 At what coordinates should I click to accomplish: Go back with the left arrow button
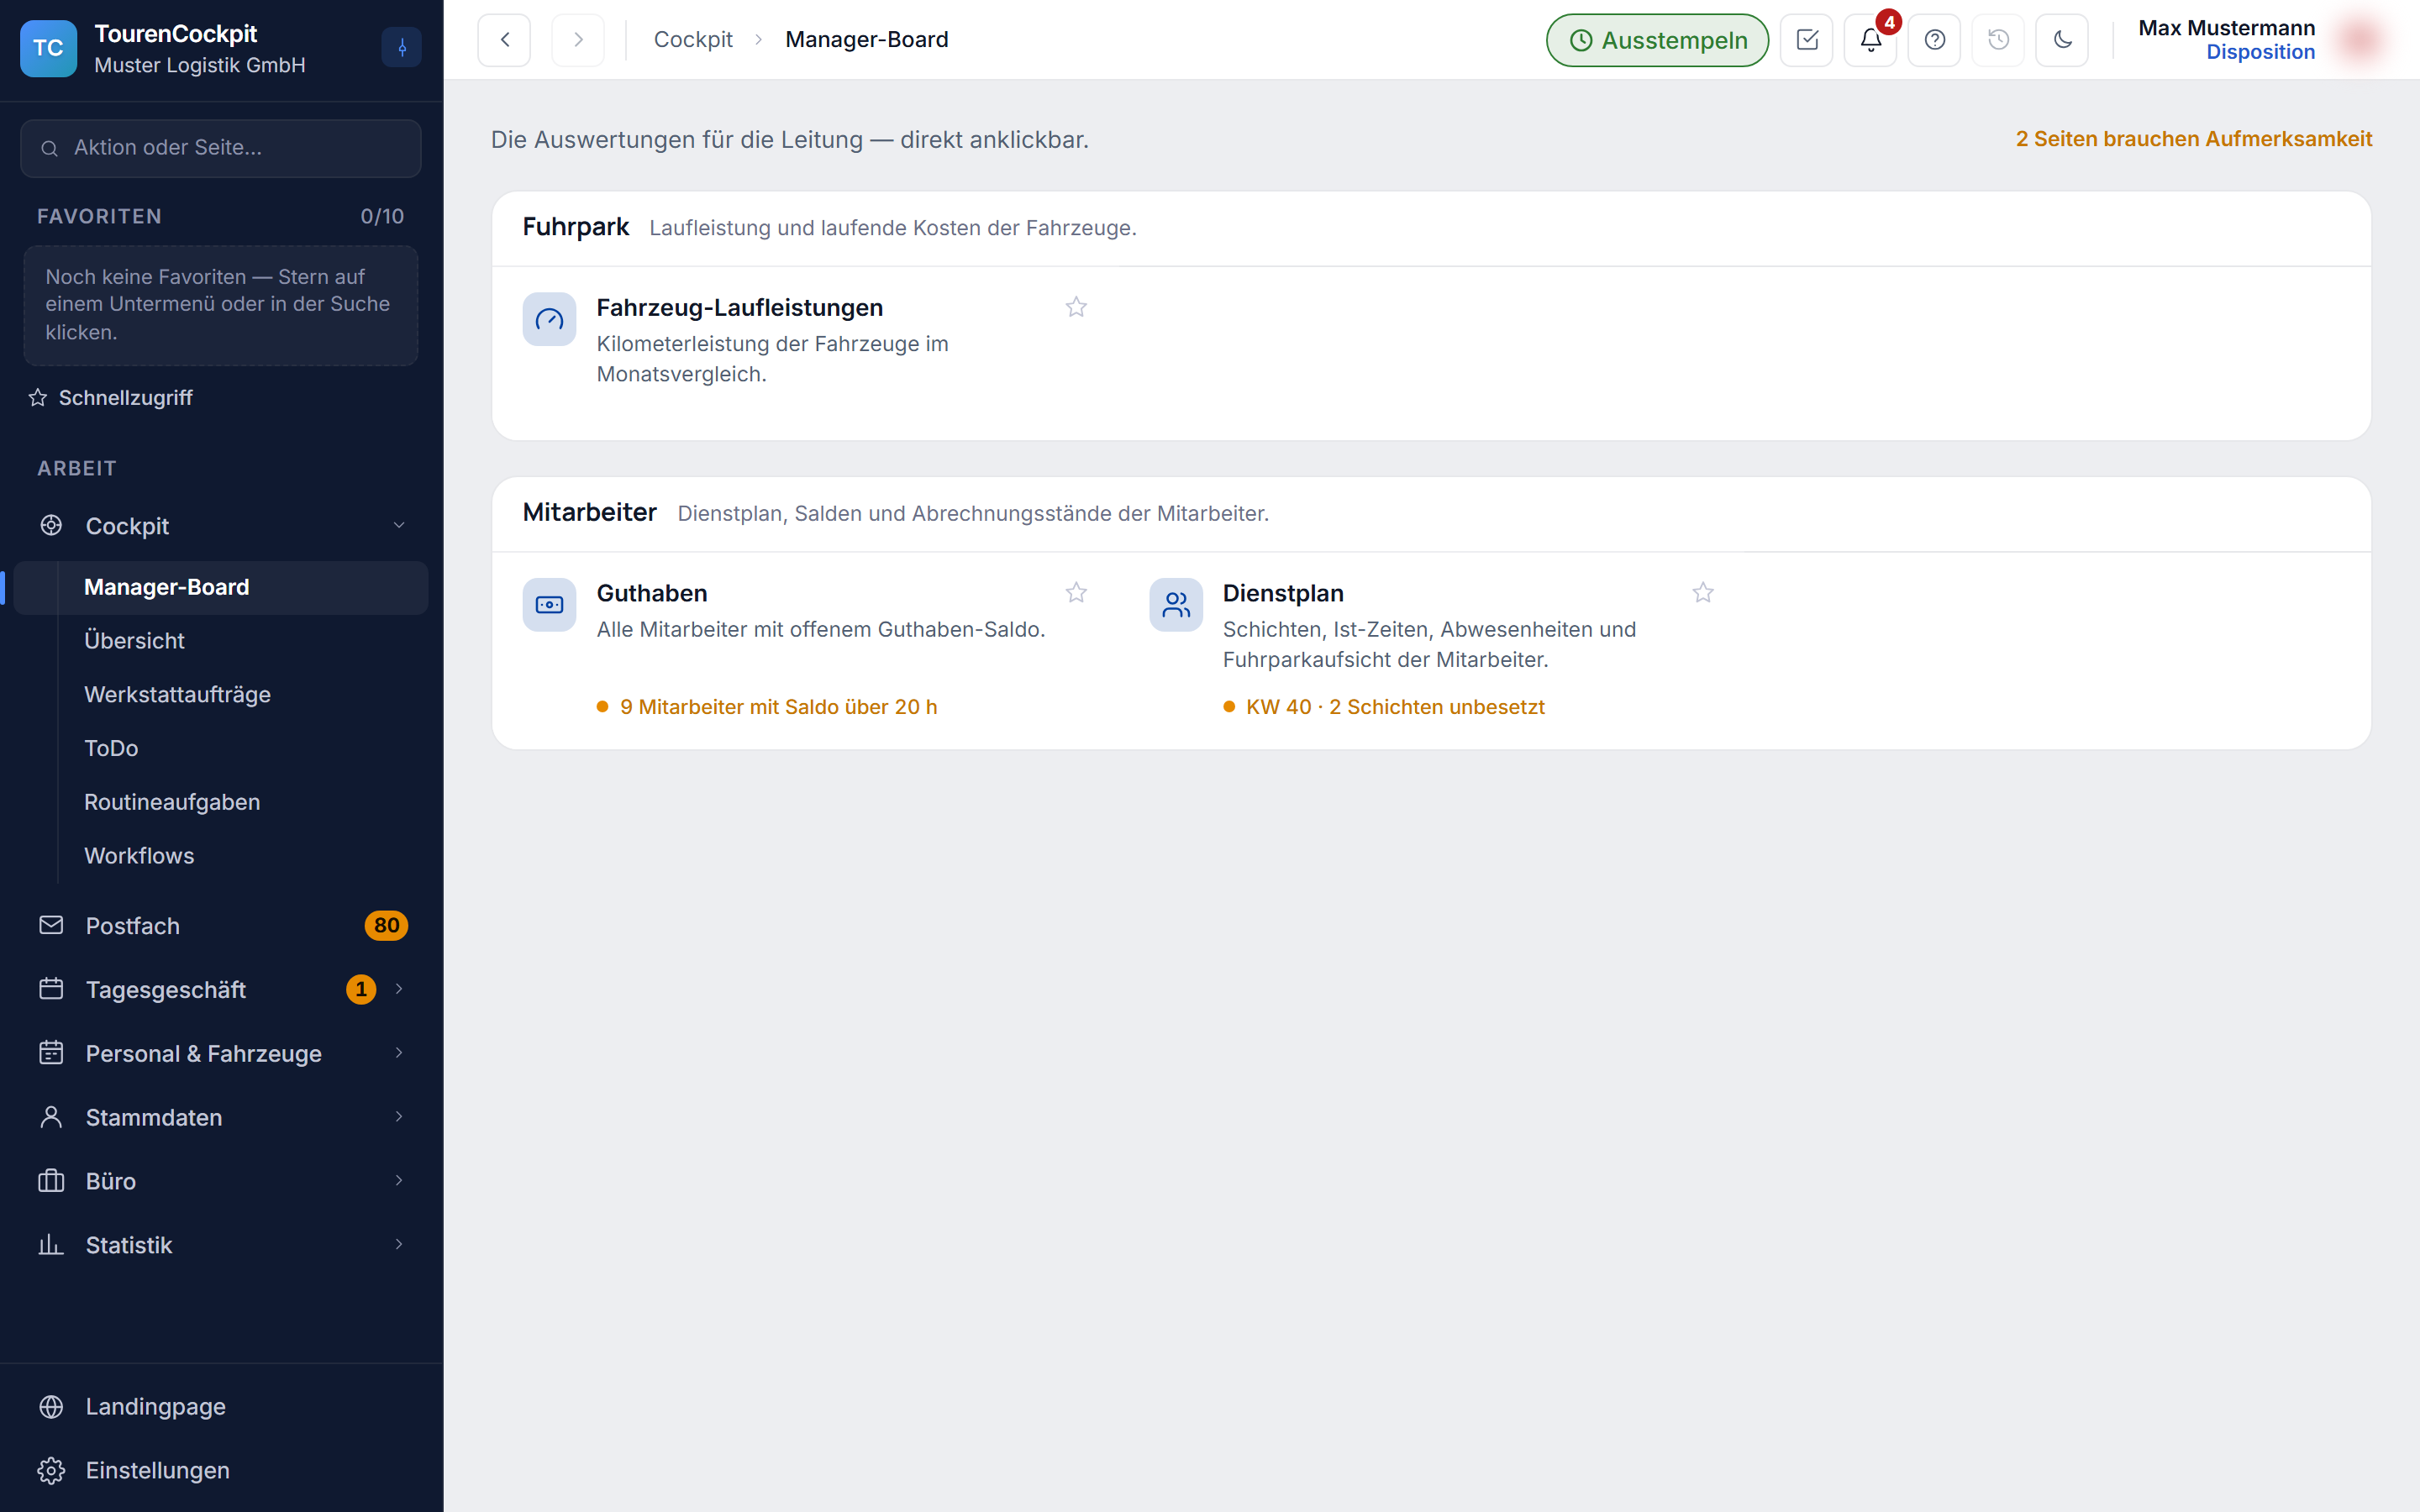[x=504, y=40]
